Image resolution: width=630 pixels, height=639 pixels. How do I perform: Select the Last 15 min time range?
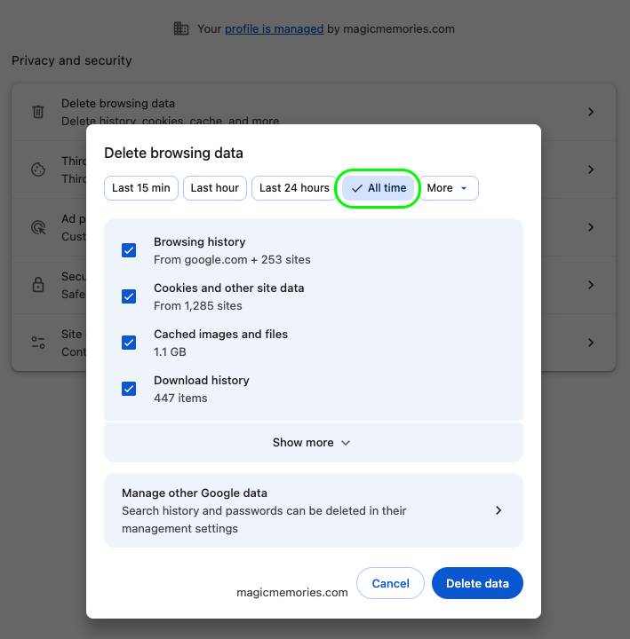pyautogui.click(x=141, y=188)
